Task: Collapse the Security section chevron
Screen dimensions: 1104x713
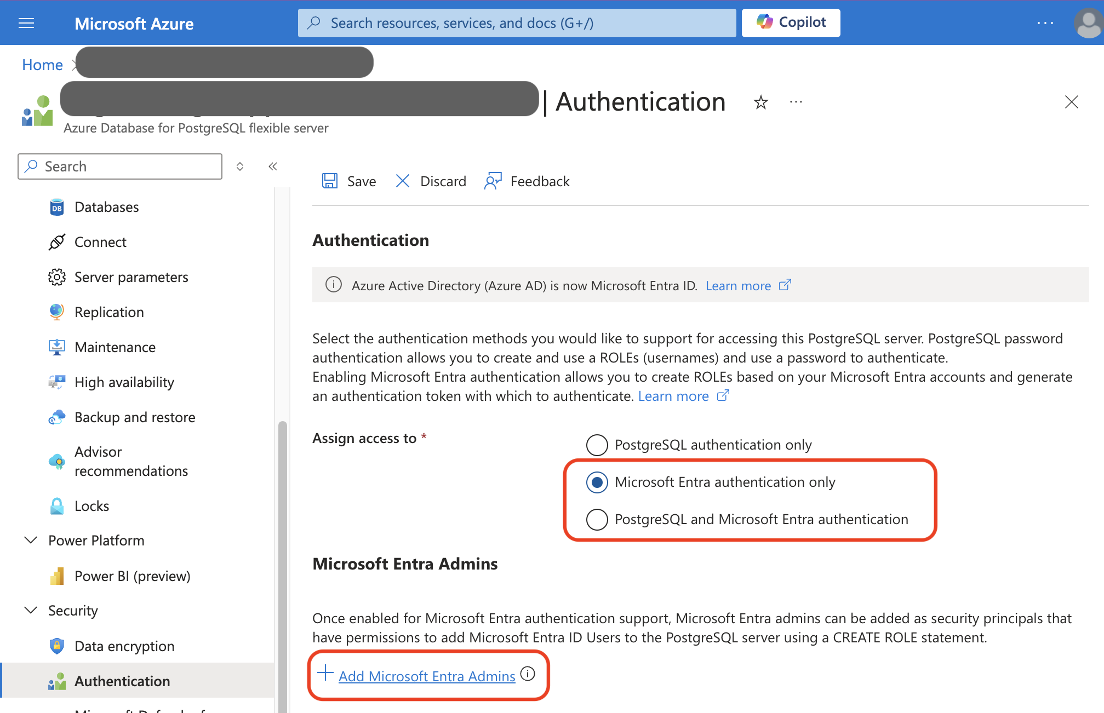Action: pos(31,611)
